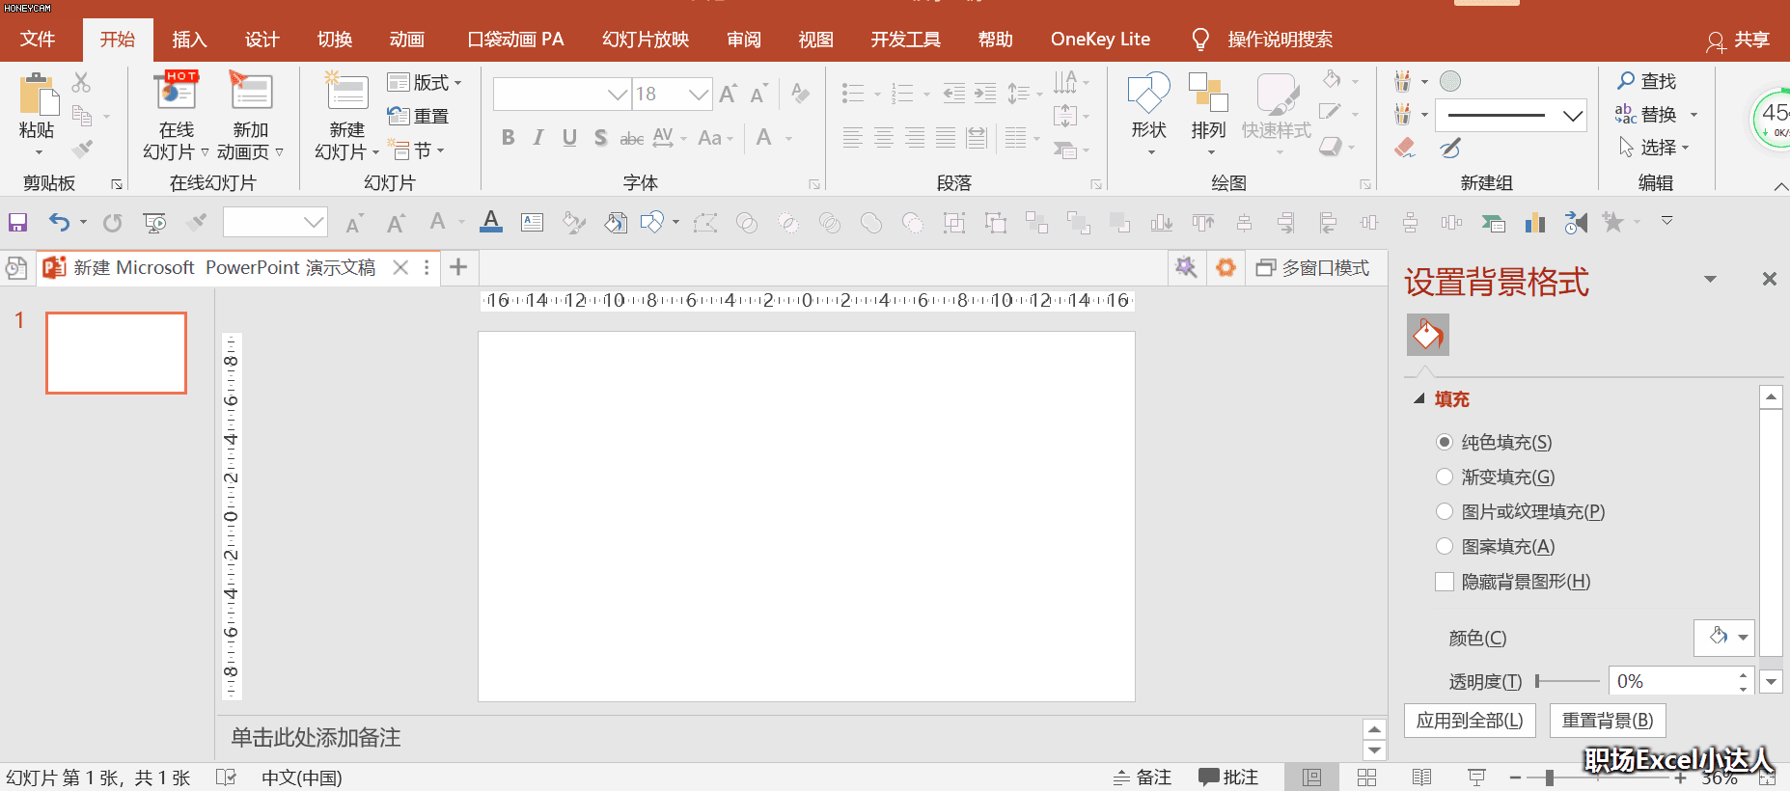The height and width of the screenshot is (791, 1790).
Task: Click the Reset (重置) slide button
Action: (x=418, y=116)
